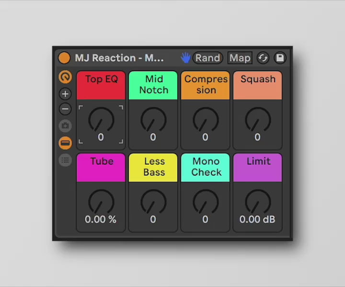The width and height of the screenshot is (345, 287).
Task: Click the blue hand icon in title bar
Action: pos(185,58)
